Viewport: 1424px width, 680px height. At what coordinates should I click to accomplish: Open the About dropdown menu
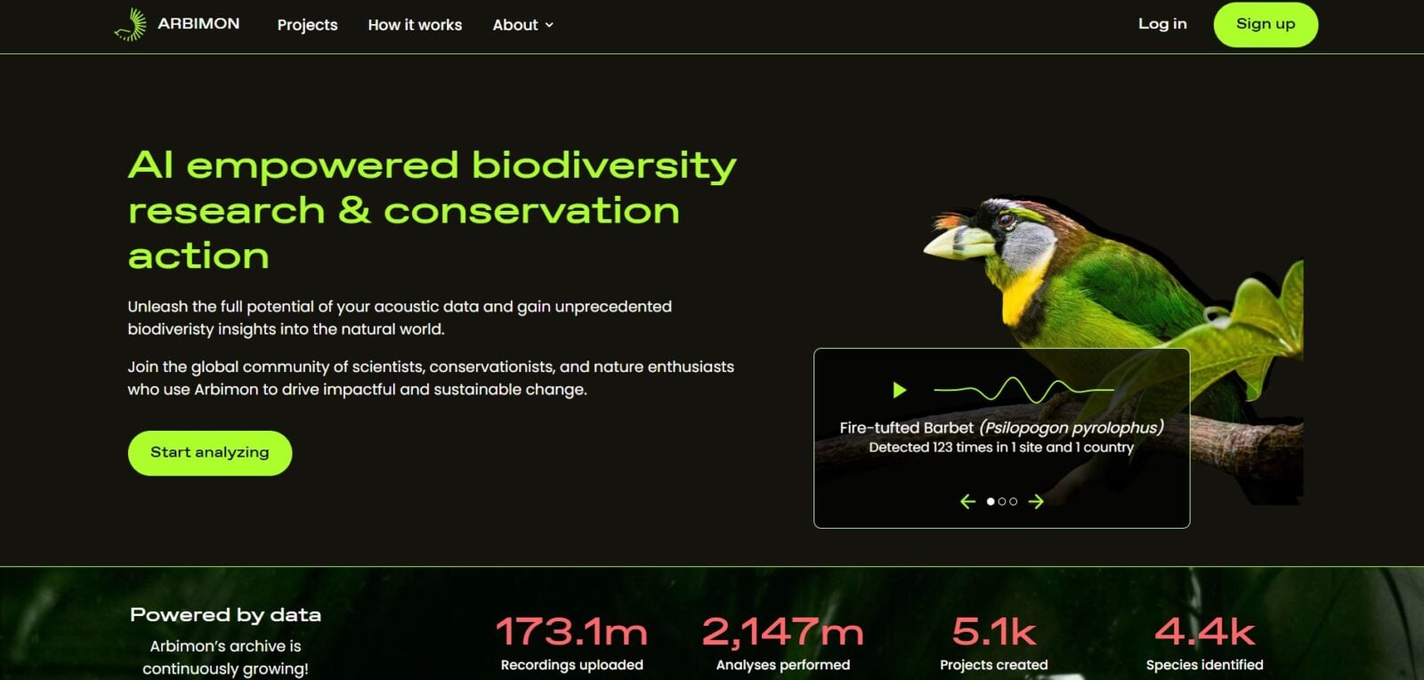(515, 25)
